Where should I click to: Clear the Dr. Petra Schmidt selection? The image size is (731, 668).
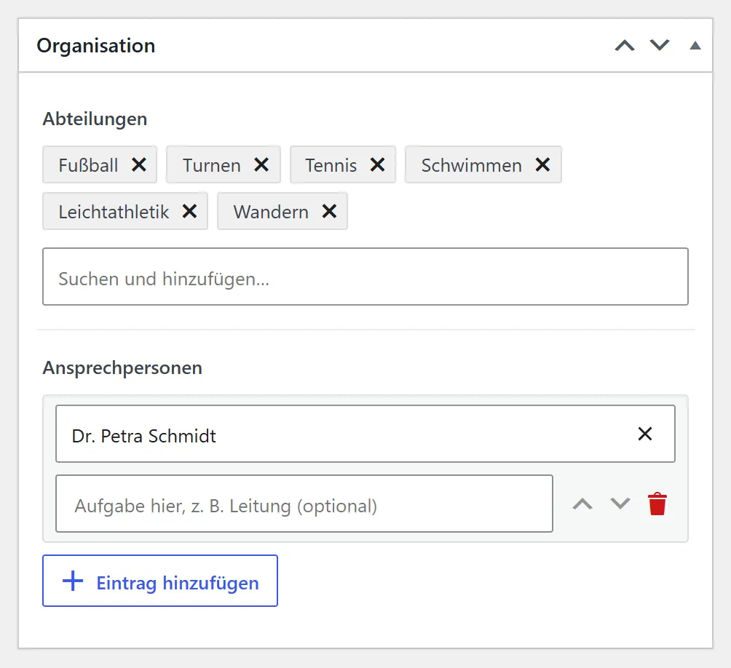pos(645,434)
